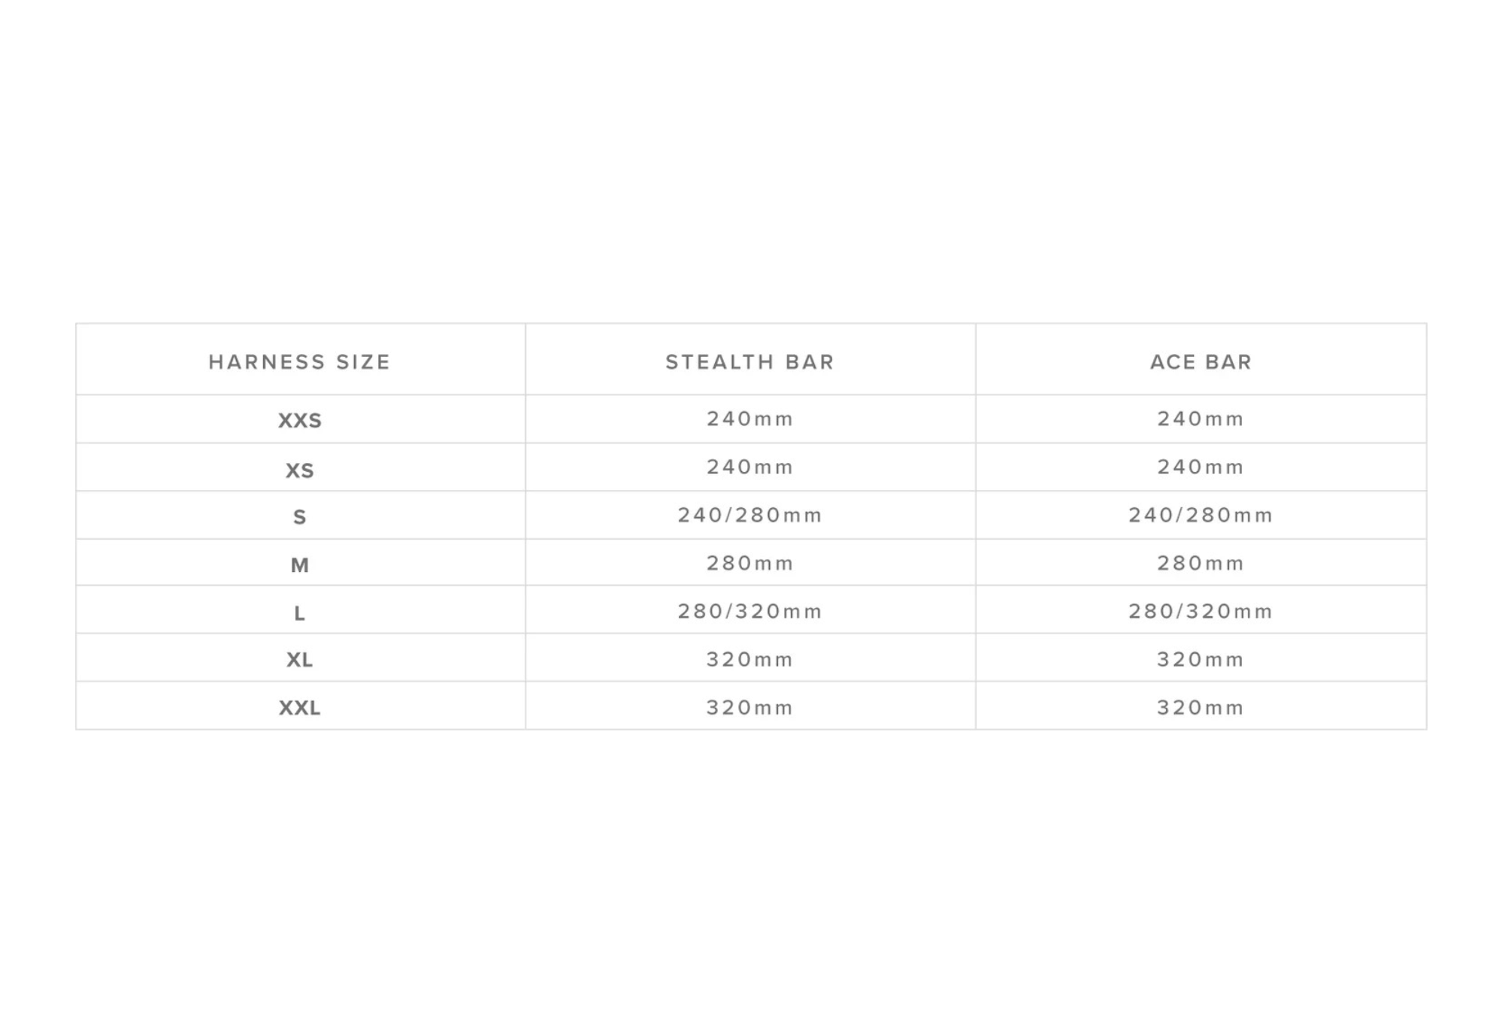Select the XXS harness size row label
The width and height of the screenshot is (1499, 1028).
(x=299, y=421)
